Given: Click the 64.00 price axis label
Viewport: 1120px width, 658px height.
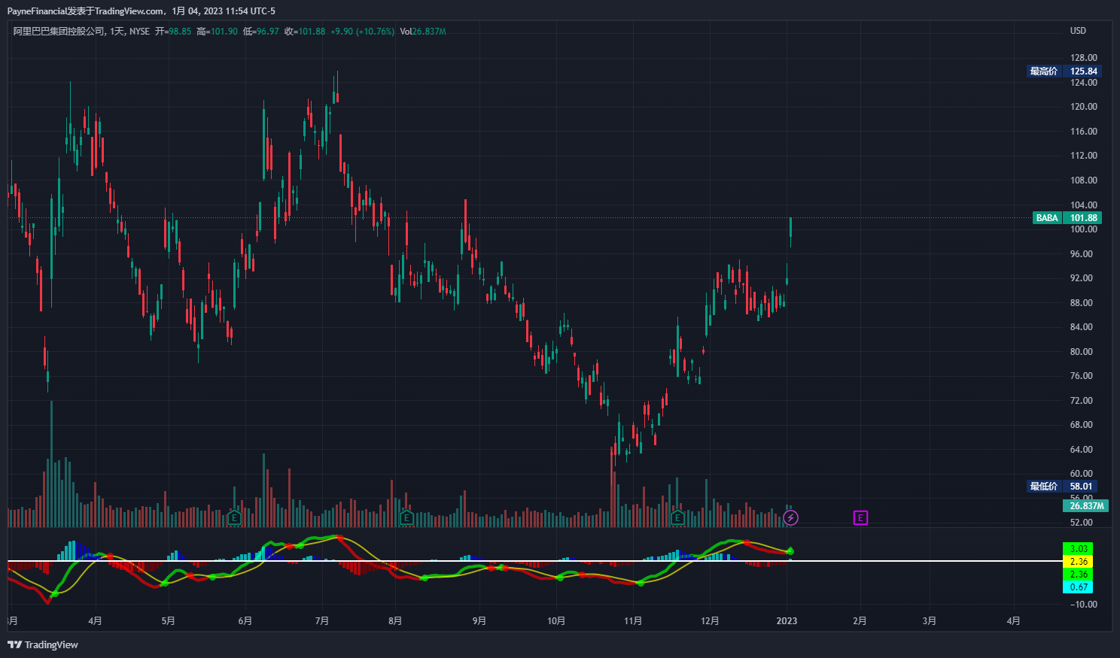Looking at the screenshot, I should [x=1084, y=450].
